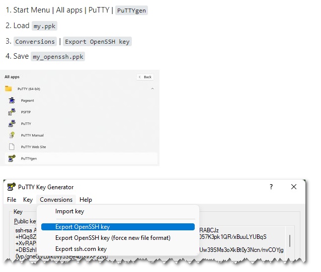Select Export OpenSSH key
The image size is (321, 272).
coord(118,227)
